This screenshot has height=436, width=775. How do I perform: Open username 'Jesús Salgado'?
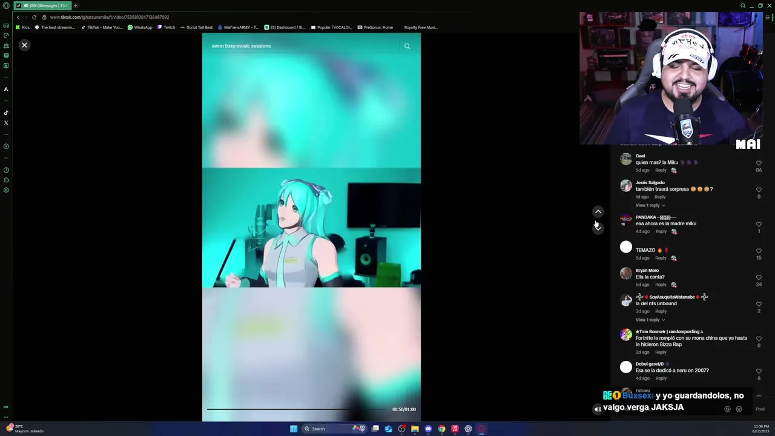(650, 182)
